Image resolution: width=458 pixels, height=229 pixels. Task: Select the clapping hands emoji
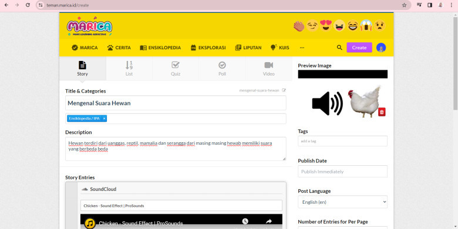tap(299, 26)
